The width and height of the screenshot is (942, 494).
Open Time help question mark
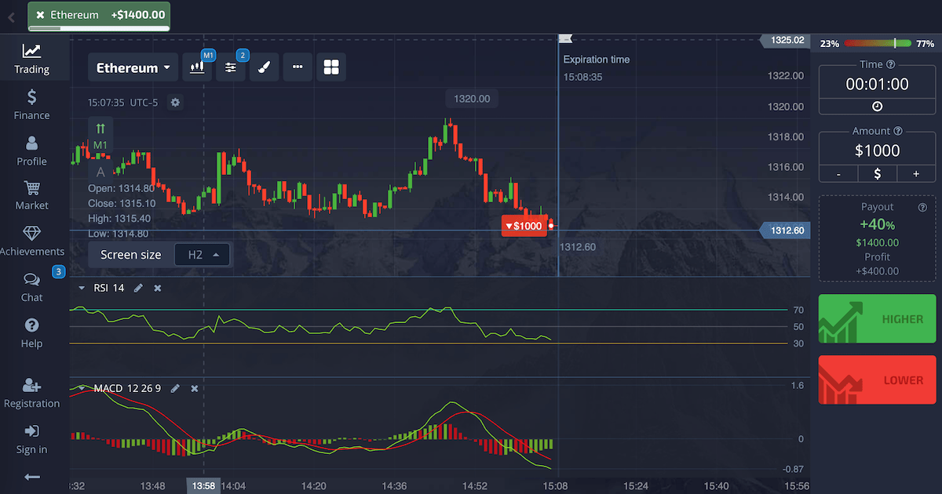pyautogui.click(x=890, y=64)
